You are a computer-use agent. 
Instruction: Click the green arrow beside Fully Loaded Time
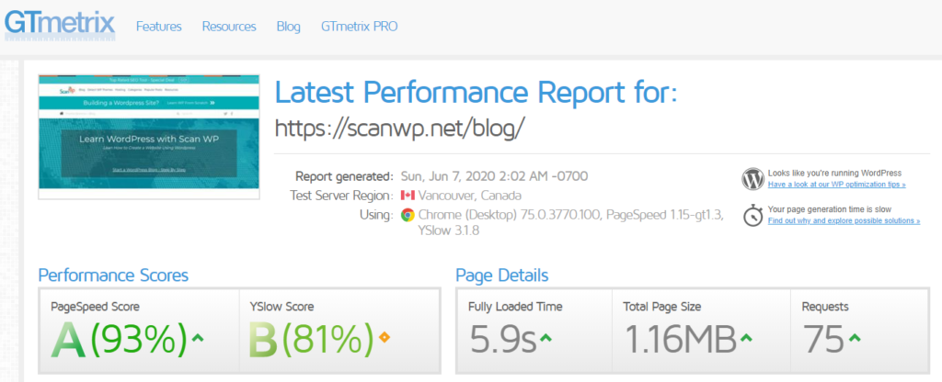click(x=546, y=338)
